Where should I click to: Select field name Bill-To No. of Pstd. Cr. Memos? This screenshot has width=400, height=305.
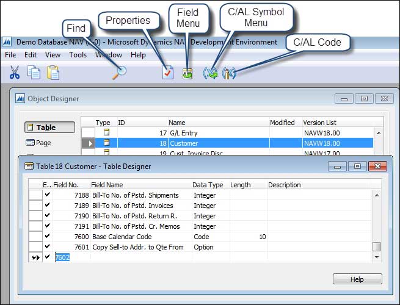tap(136, 226)
